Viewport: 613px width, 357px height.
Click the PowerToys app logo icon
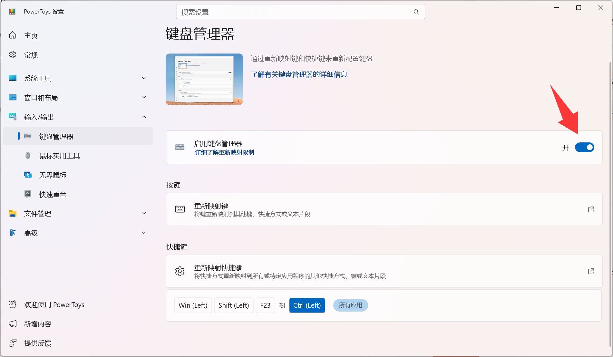point(12,12)
